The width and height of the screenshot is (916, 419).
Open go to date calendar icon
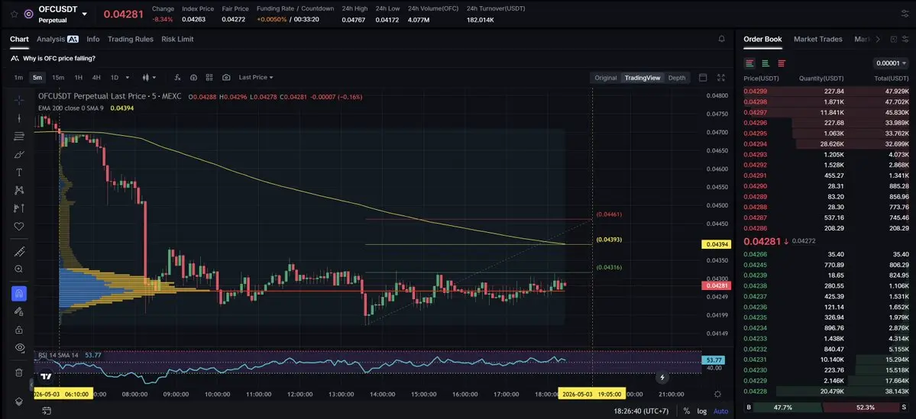(47, 411)
